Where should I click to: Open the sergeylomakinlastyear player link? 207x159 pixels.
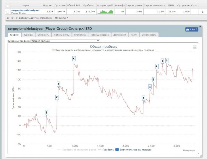point(25,10)
